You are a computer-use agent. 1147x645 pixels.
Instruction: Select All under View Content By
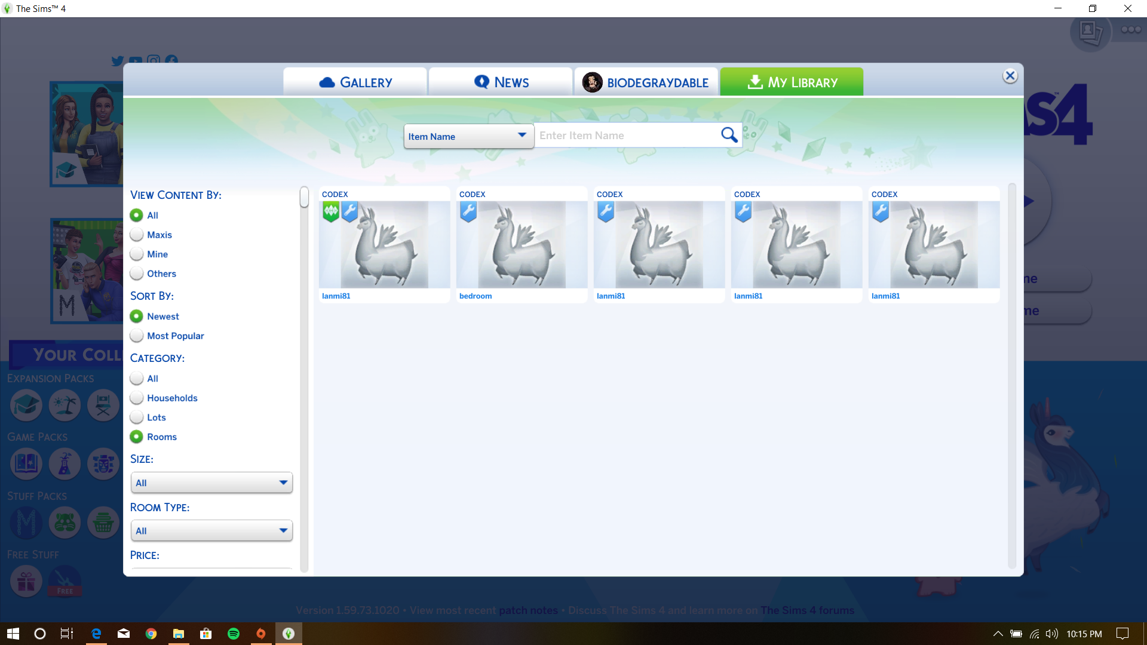coord(137,215)
